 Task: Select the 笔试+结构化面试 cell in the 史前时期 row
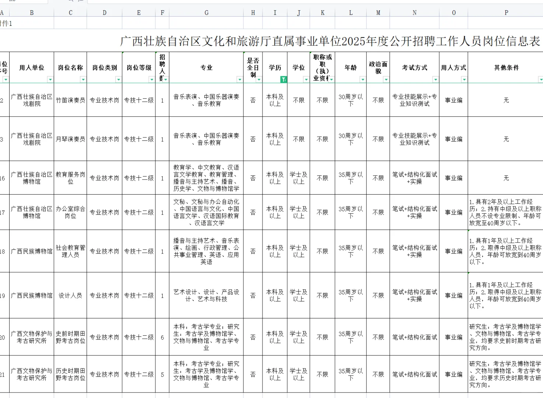pos(415,337)
